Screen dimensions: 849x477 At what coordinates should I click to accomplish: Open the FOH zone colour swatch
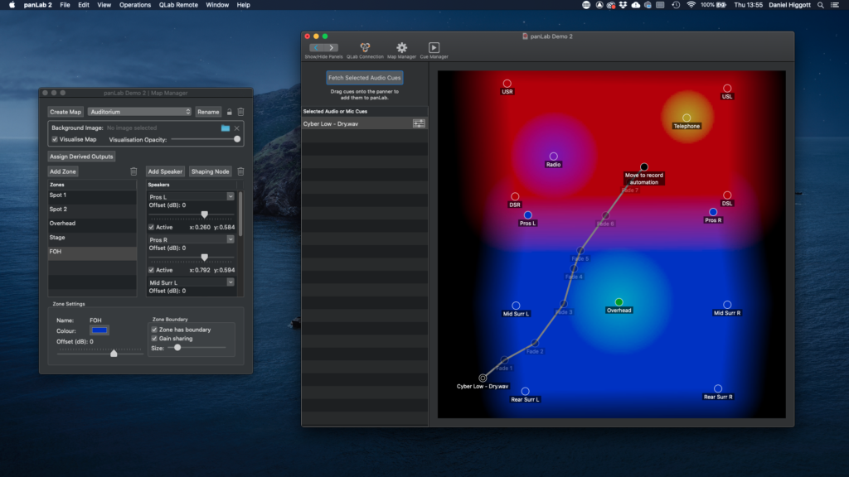(x=99, y=330)
